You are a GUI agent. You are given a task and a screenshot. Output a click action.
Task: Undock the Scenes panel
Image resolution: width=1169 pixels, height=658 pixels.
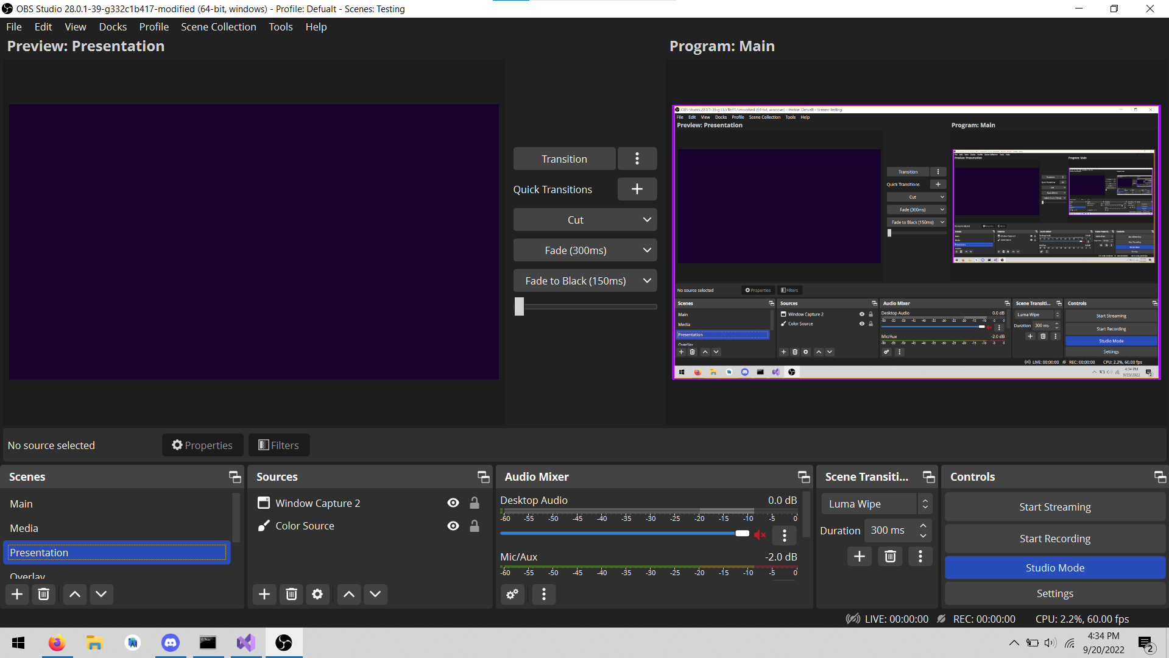tap(235, 477)
